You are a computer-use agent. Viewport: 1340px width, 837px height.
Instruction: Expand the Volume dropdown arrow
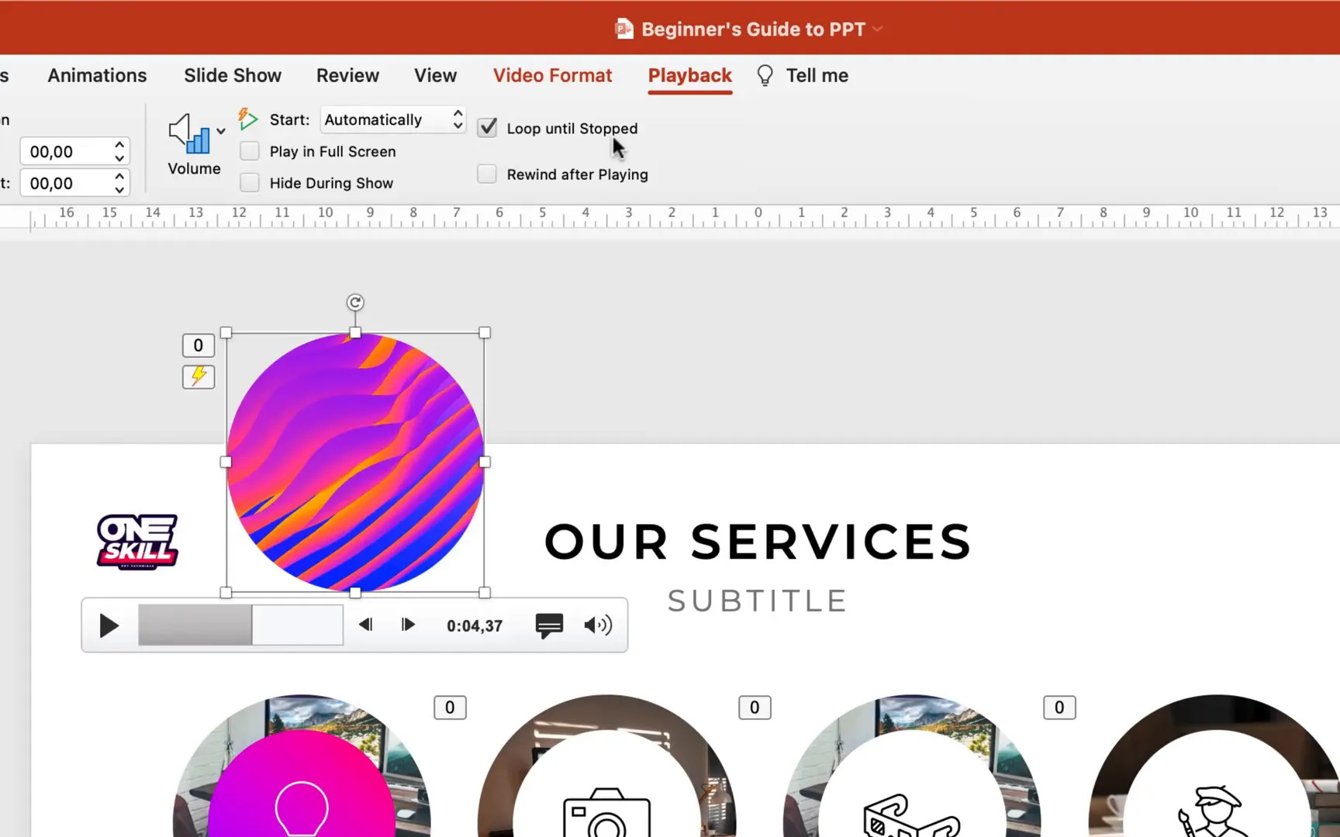pos(221,131)
